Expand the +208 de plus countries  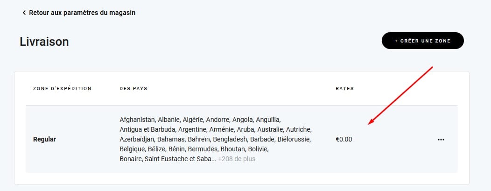pos(237,159)
